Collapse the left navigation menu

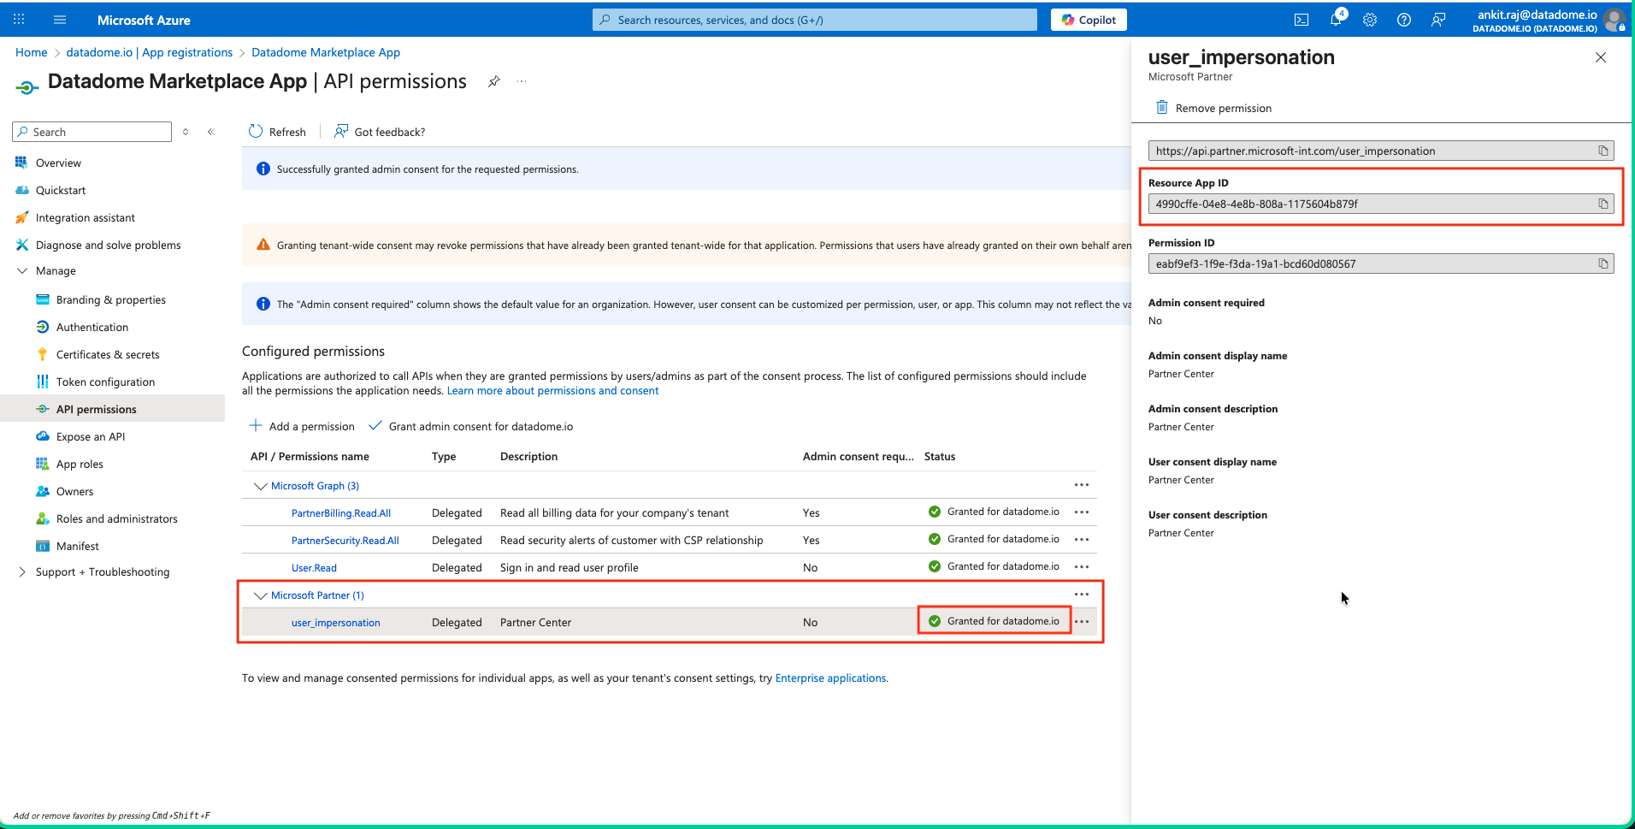click(x=211, y=132)
